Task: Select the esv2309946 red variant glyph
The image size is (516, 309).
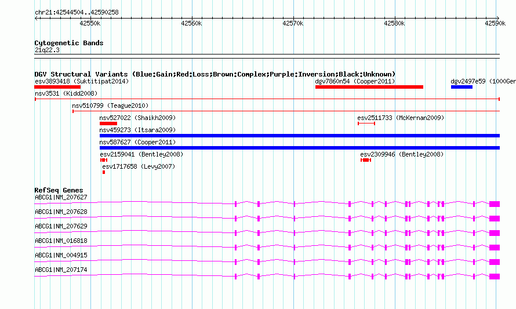Action: (366, 160)
